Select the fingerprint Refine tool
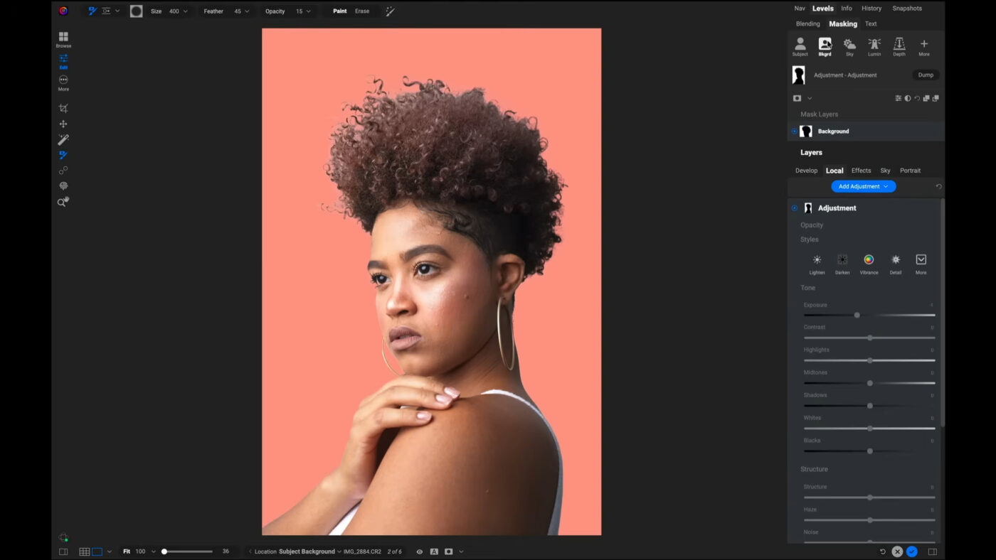This screenshot has width=996, height=560. [63, 186]
